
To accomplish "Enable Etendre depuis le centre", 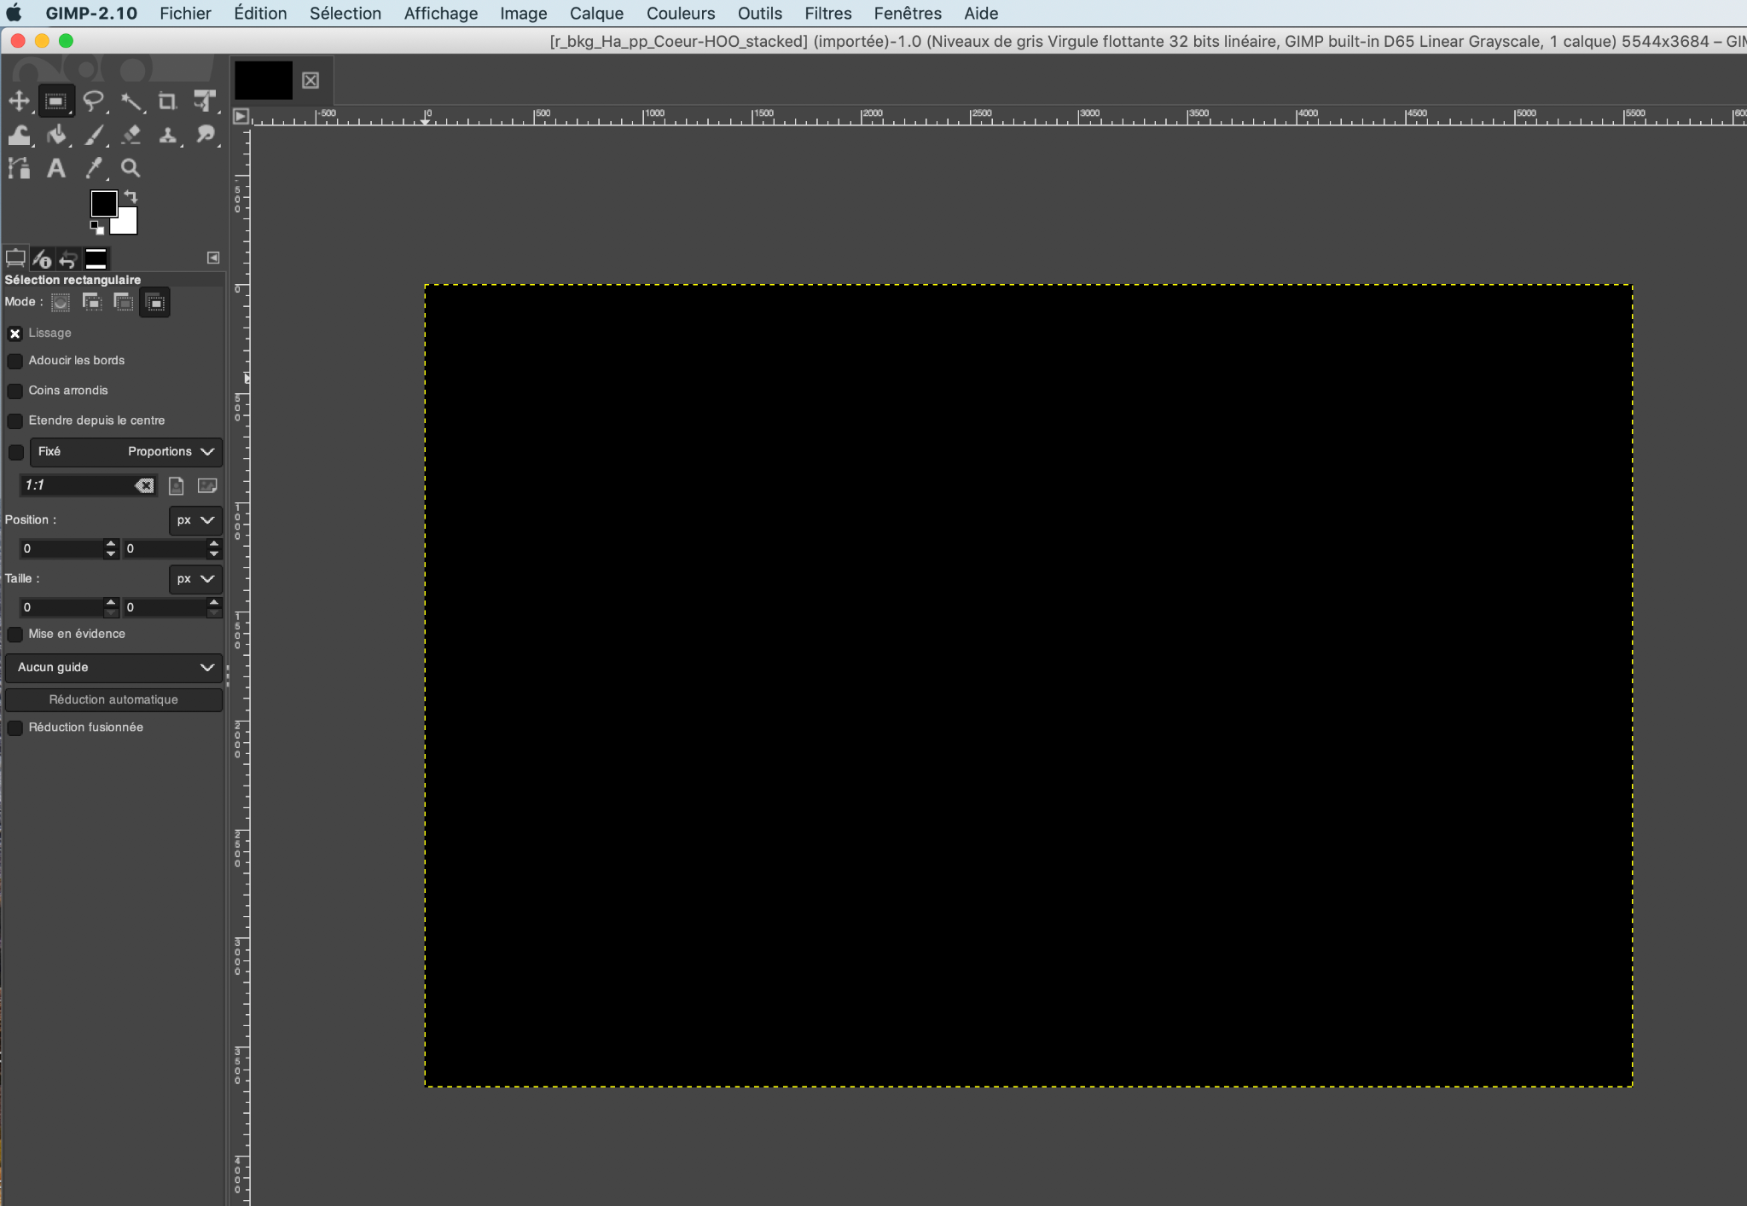I will point(15,421).
